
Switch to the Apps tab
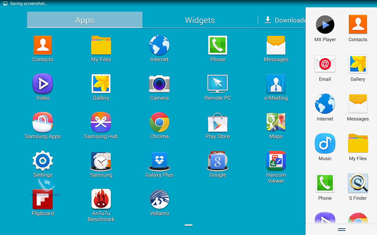[x=85, y=20]
